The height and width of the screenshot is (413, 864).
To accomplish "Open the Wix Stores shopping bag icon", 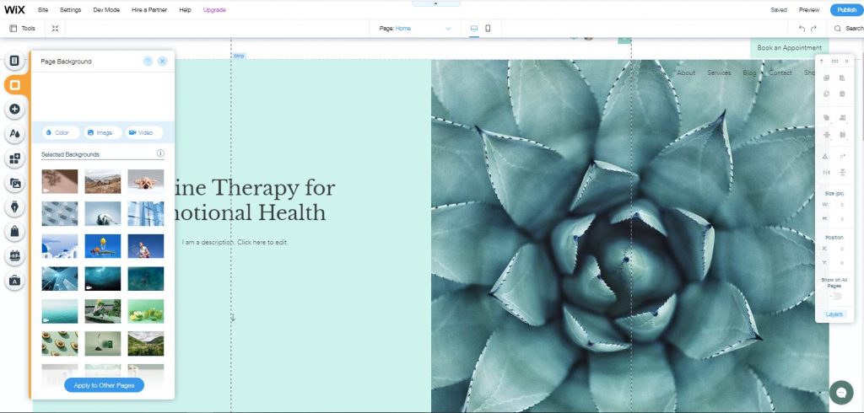I will [15, 232].
